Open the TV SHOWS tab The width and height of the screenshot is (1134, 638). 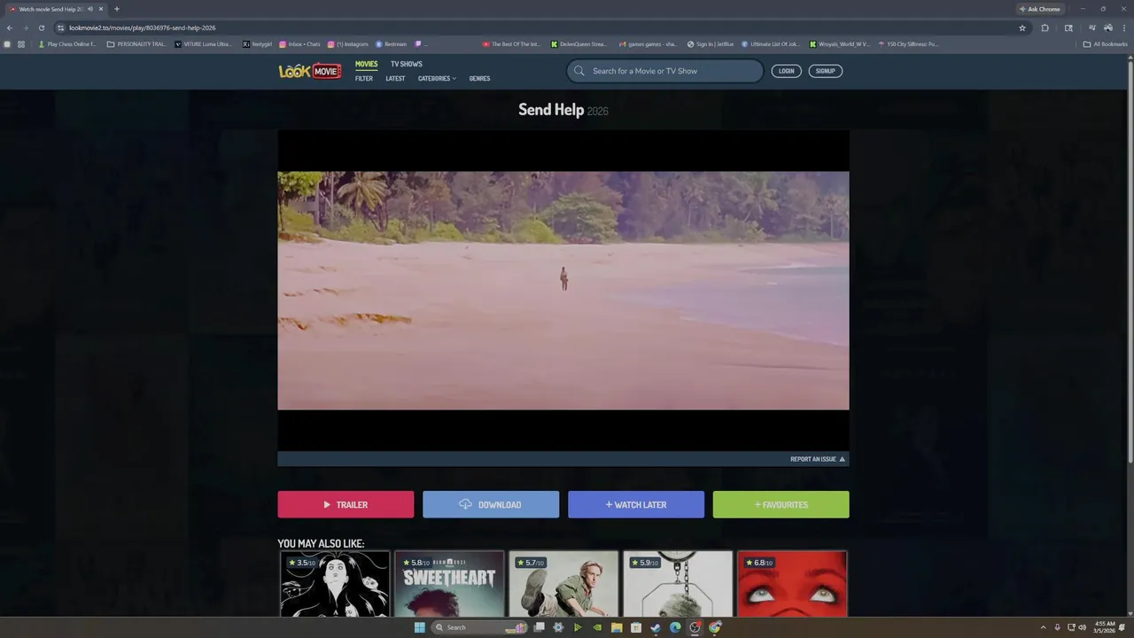pos(407,64)
